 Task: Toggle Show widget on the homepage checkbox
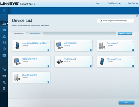coord(101,21)
